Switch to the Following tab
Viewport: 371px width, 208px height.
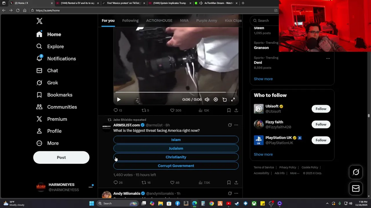[x=130, y=21]
